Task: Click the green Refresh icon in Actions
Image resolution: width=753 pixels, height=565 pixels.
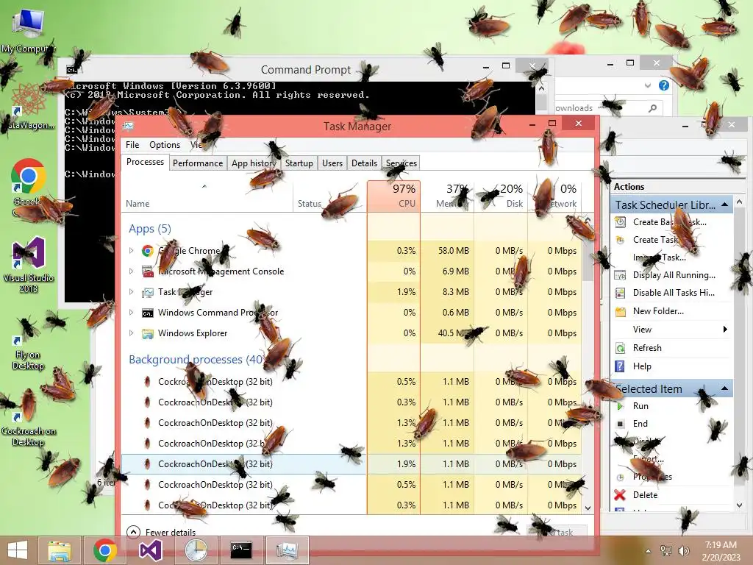Action: (x=621, y=348)
